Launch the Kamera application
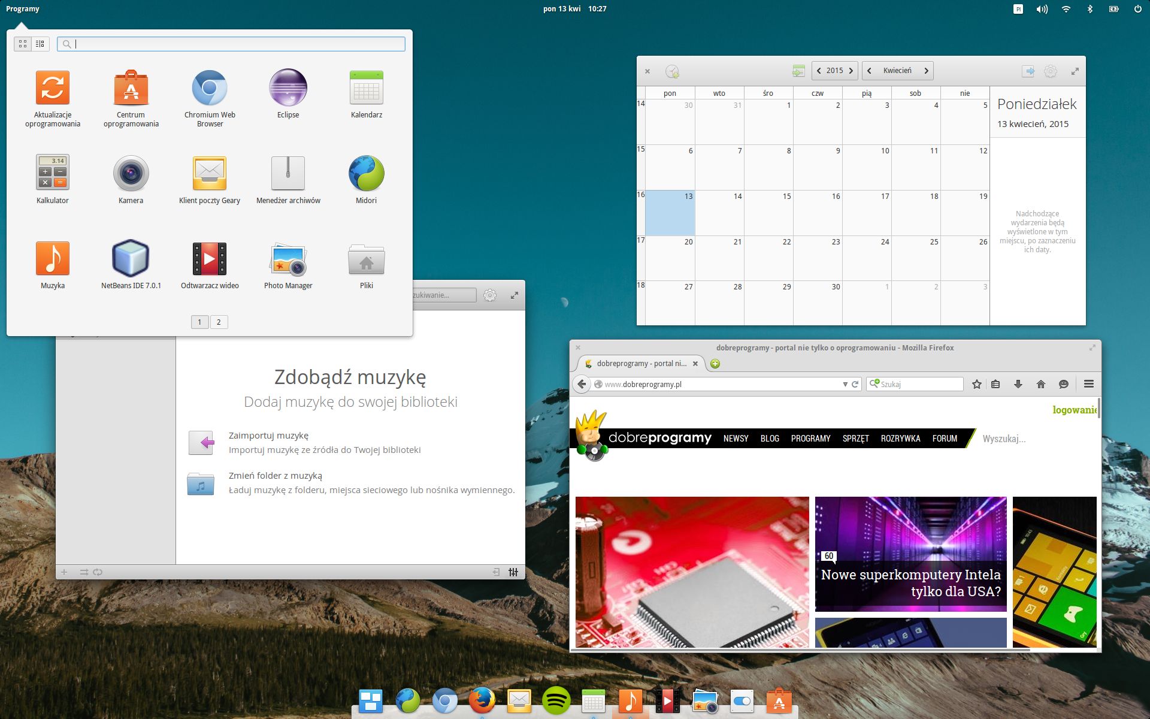The image size is (1150, 719). pos(131,180)
